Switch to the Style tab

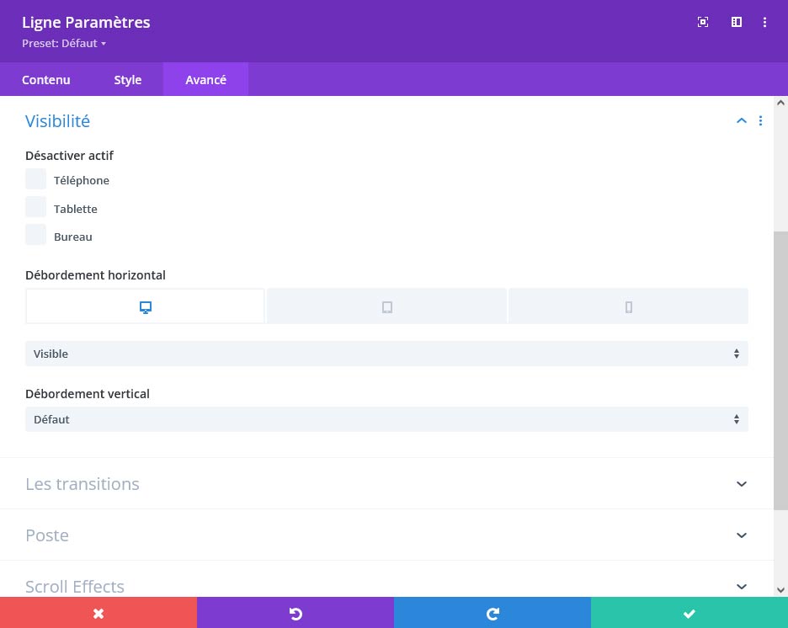point(128,80)
